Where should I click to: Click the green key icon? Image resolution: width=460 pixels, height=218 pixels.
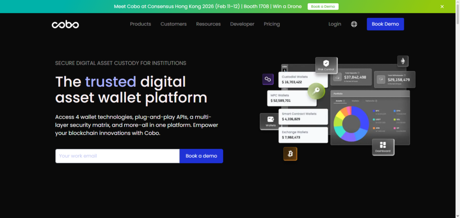316,91
